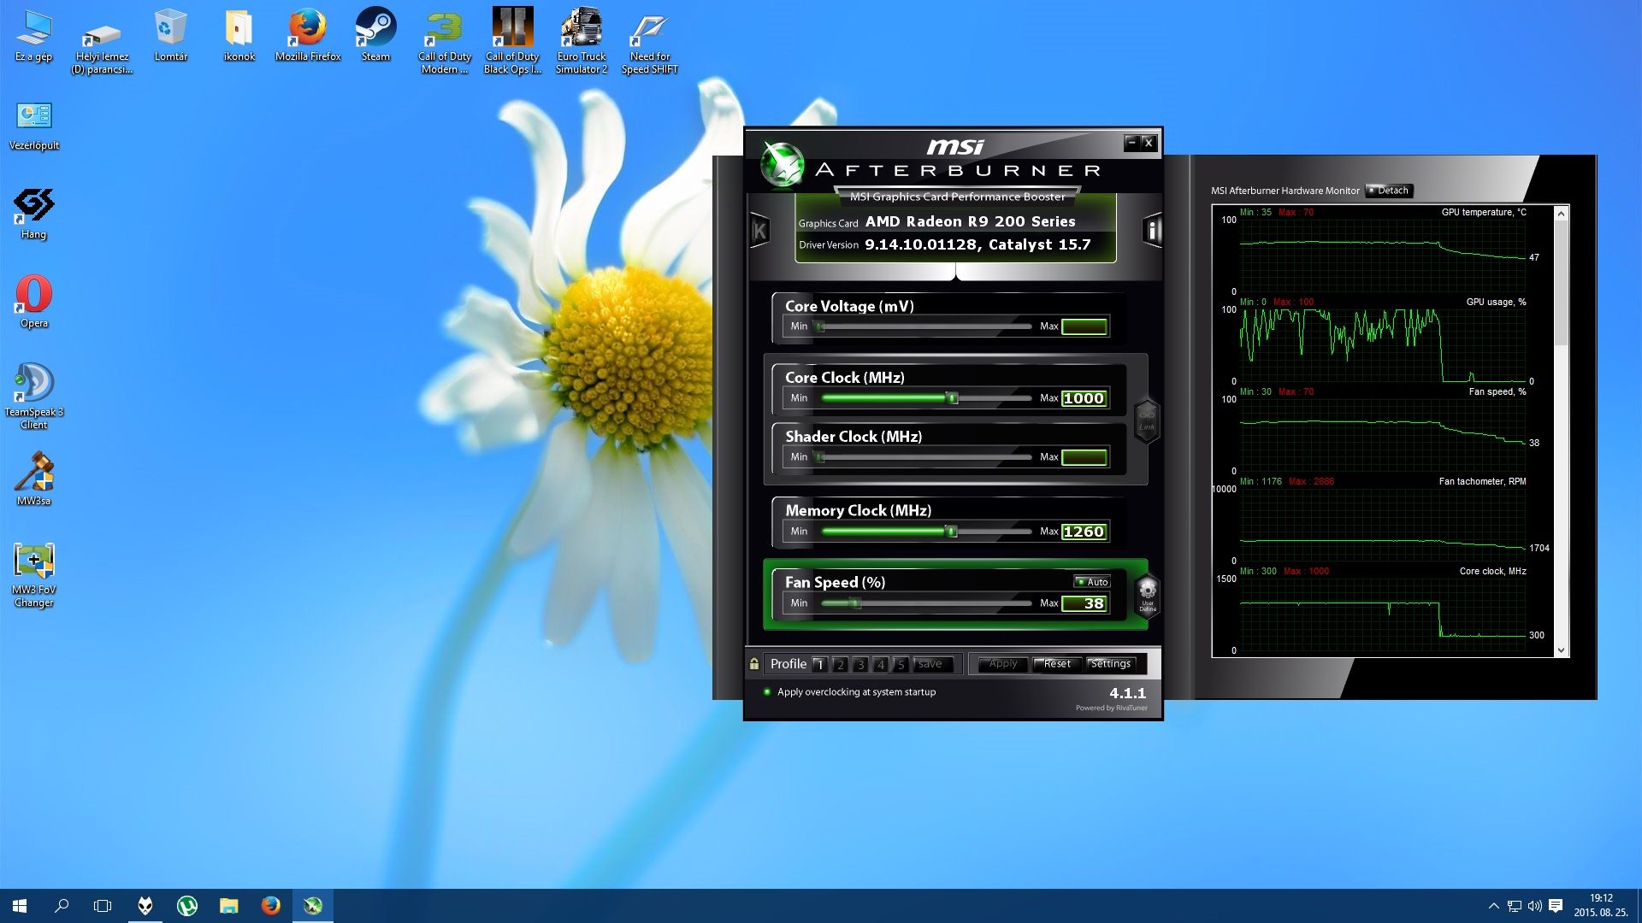1642x923 pixels.
Task: Open the Ez a gép desktop icon
Action: (x=33, y=36)
